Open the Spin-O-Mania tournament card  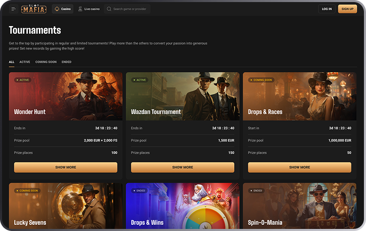point(300,206)
